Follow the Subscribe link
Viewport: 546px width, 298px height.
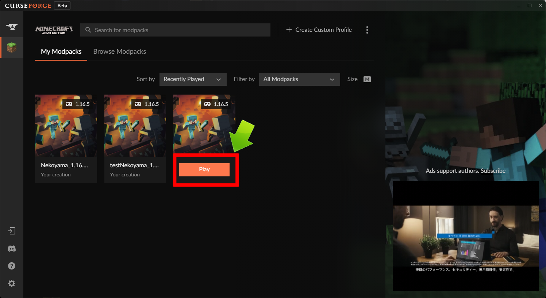[x=493, y=171]
